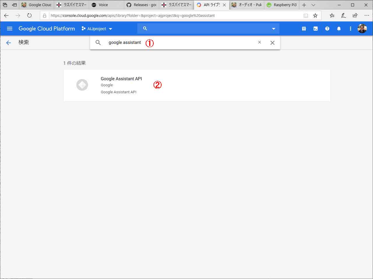Click the user account avatar

point(362,28)
